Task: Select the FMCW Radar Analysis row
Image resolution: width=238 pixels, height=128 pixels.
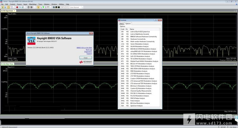Action: tap(140, 98)
